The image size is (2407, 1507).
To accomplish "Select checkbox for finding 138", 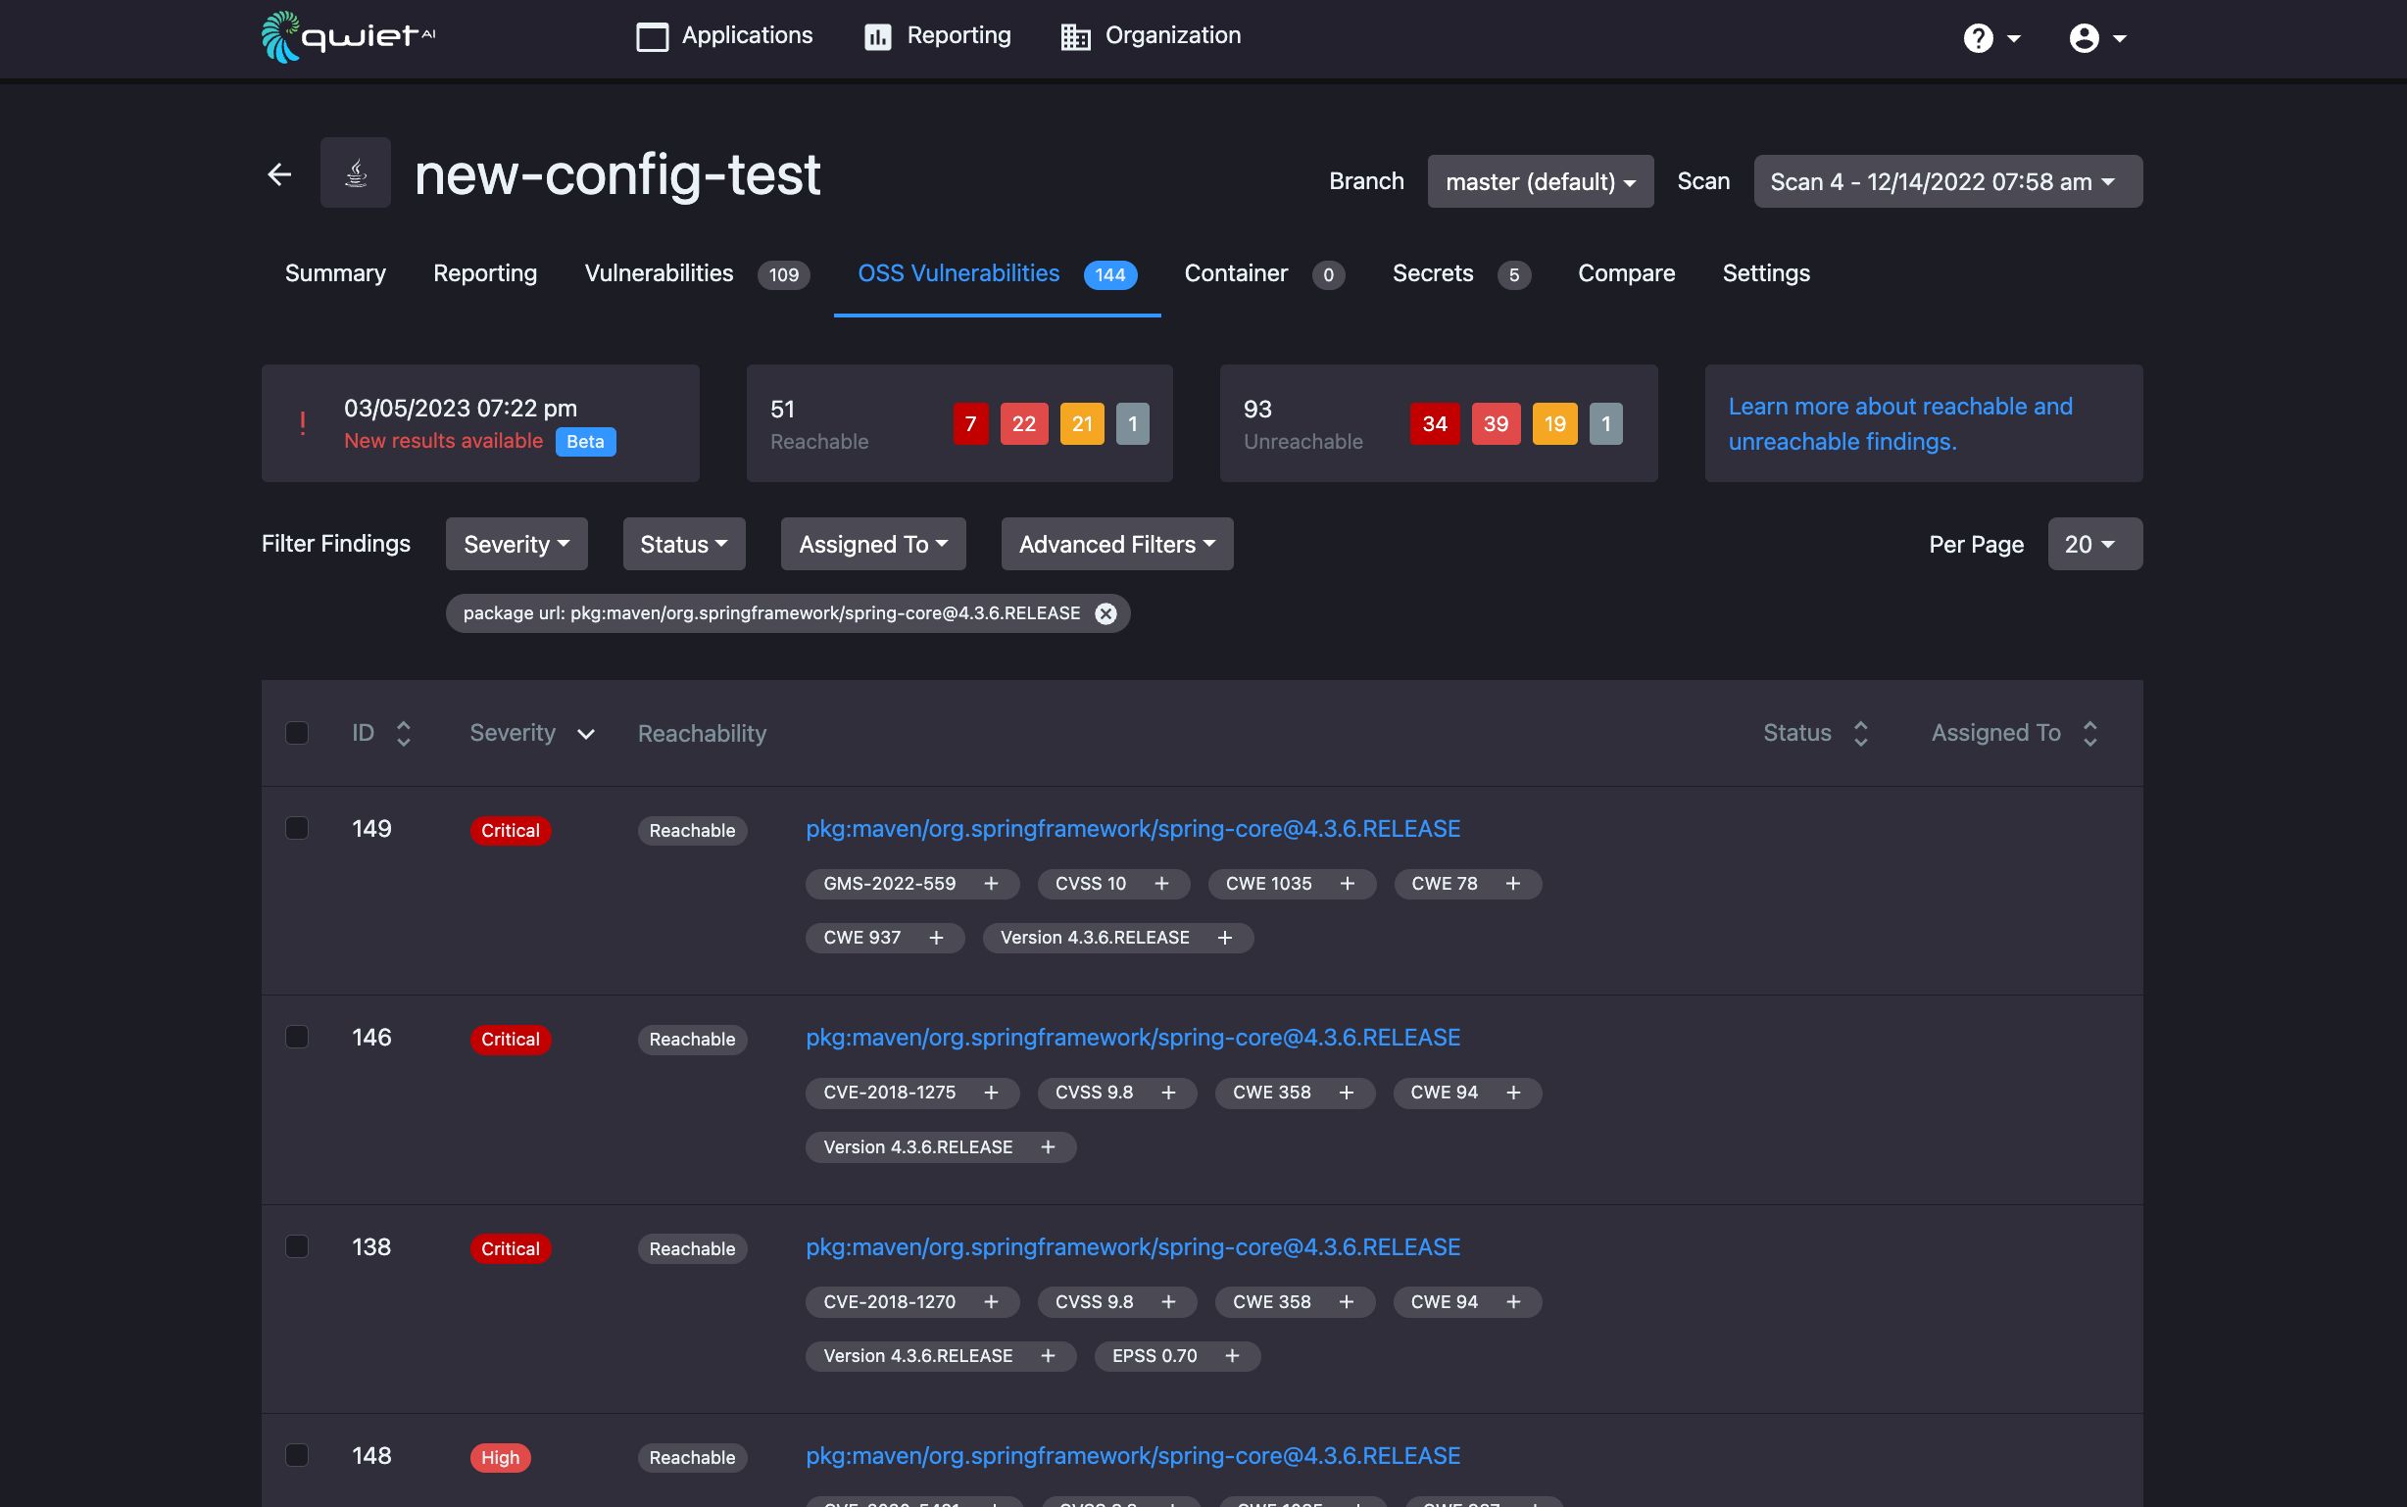I will coord(296,1245).
